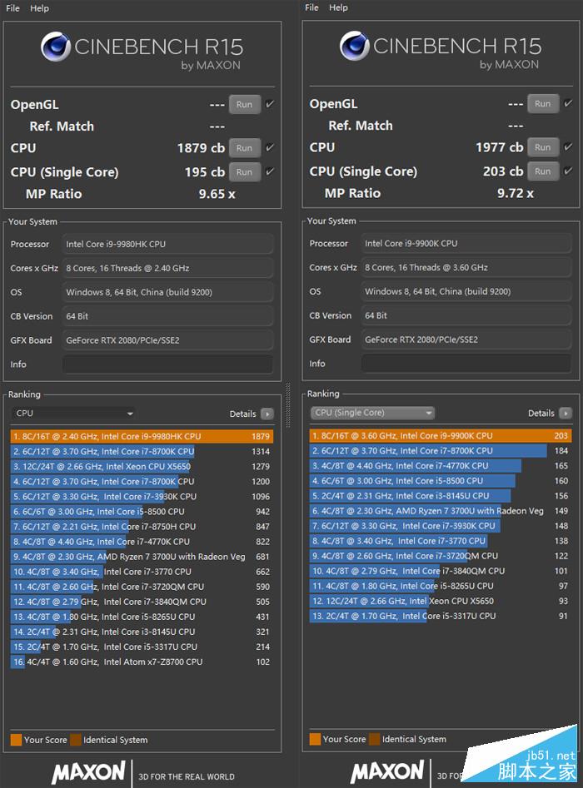The image size is (583, 788).
Task: Click the MAXON logo in left window
Action: tap(88, 773)
